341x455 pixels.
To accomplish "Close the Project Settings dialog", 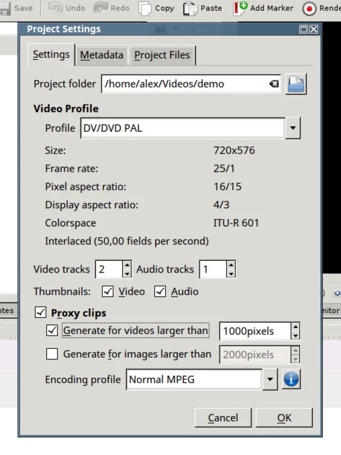I will 314,29.
